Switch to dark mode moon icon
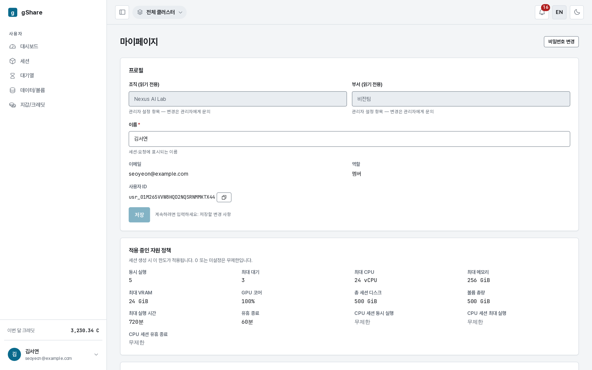 coord(577,12)
